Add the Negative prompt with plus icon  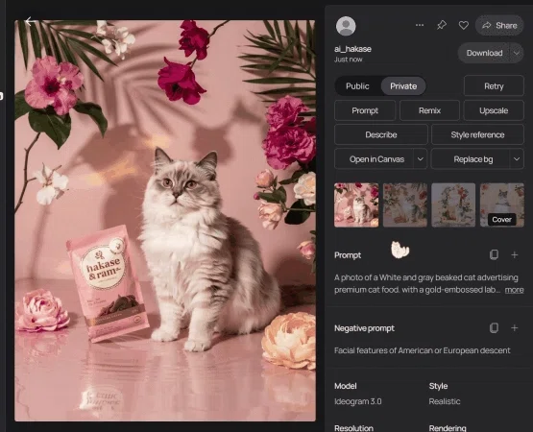[x=515, y=327]
